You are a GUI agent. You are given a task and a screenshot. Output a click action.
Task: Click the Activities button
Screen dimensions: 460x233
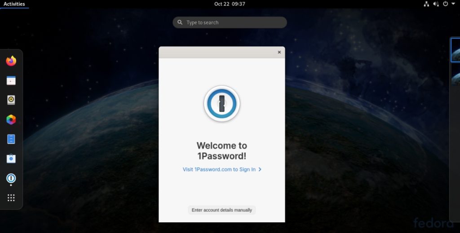click(14, 4)
